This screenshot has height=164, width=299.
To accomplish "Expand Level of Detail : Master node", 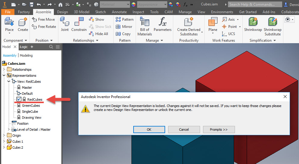I will [9, 129].
